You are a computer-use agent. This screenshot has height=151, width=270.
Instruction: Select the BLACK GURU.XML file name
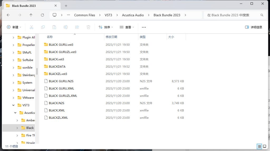tap(61, 88)
